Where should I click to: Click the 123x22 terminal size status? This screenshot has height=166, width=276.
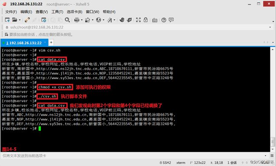[x=198, y=163]
